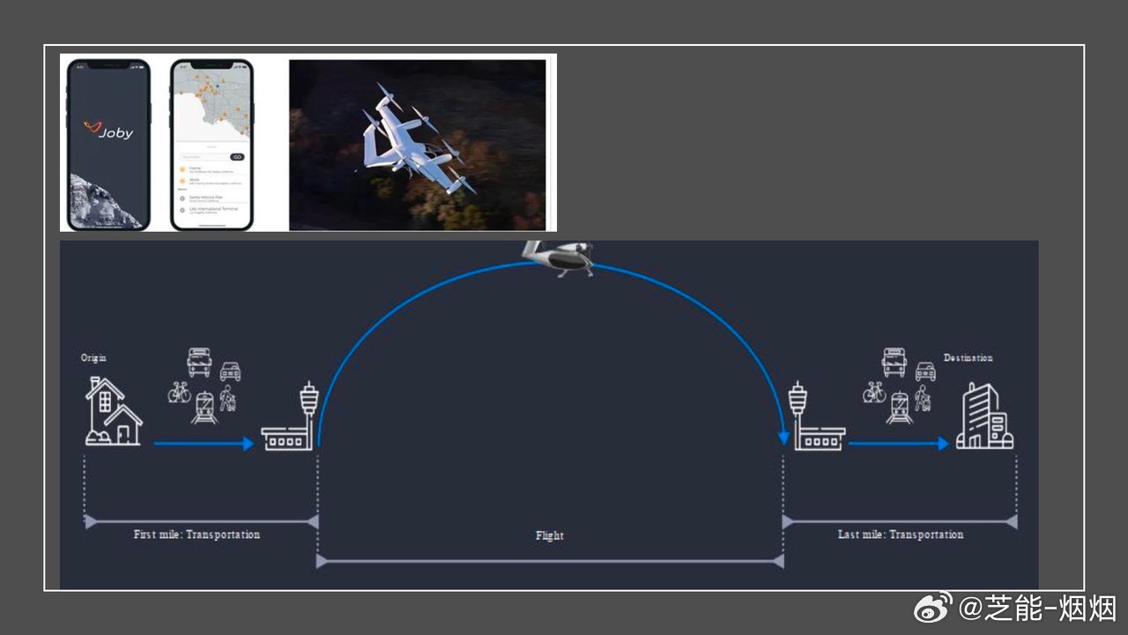The image size is (1128, 635).
Task: Click the "Flight" label
Action: pyautogui.click(x=550, y=535)
